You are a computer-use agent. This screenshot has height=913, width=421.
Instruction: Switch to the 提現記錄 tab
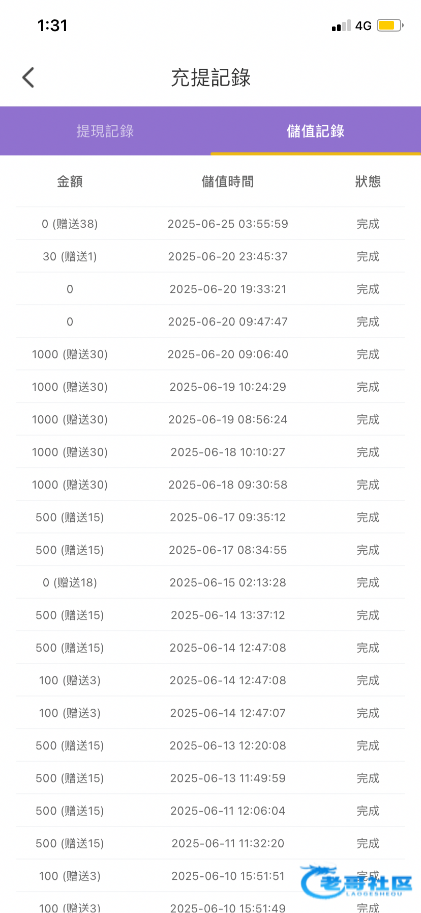(x=105, y=131)
